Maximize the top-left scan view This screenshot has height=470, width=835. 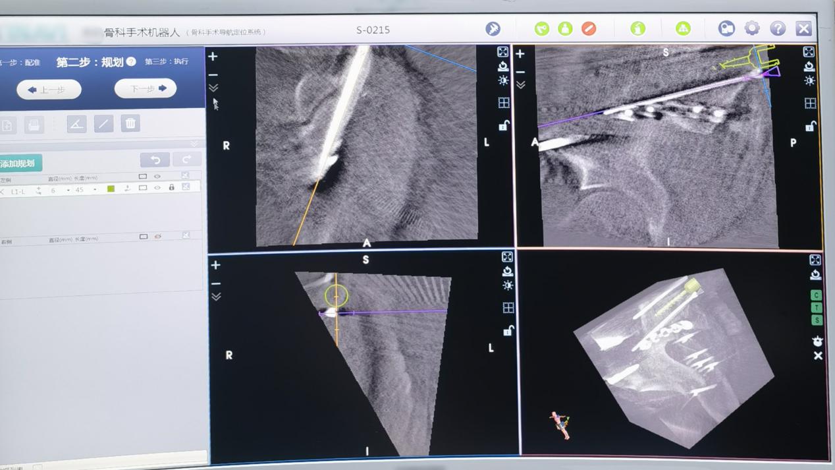502,52
